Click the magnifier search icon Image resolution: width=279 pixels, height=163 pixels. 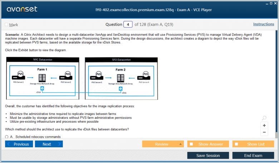tap(264, 118)
